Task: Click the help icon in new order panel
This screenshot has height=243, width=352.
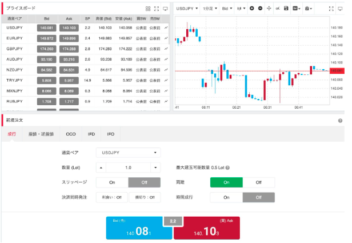Action: [x=340, y=121]
